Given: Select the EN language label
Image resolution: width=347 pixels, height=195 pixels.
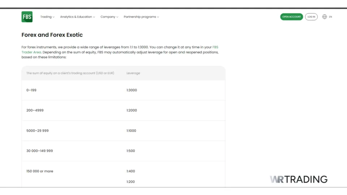Looking at the screenshot, I should coord(330,17).
